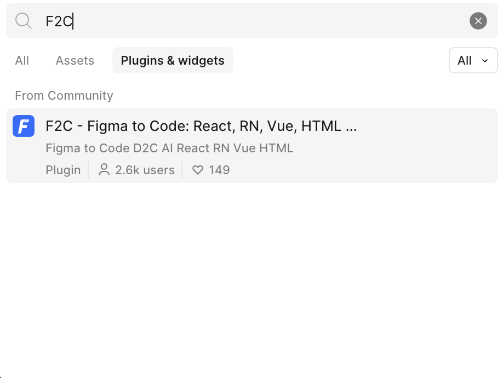Focus the search field containing F2C
This screenshot has height=378, width=503.
coord(252,21)
